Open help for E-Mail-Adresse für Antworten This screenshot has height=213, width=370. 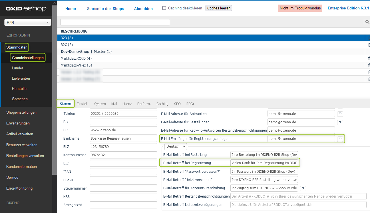pyautogui.click(x=340, y=114)
